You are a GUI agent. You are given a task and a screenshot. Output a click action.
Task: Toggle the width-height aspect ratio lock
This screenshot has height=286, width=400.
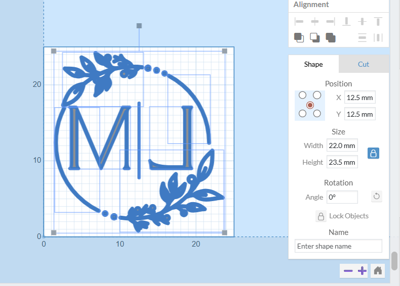click(x=373, y=153)
